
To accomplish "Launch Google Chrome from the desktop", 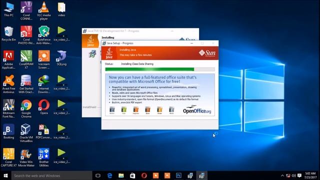I will [26, 108].
